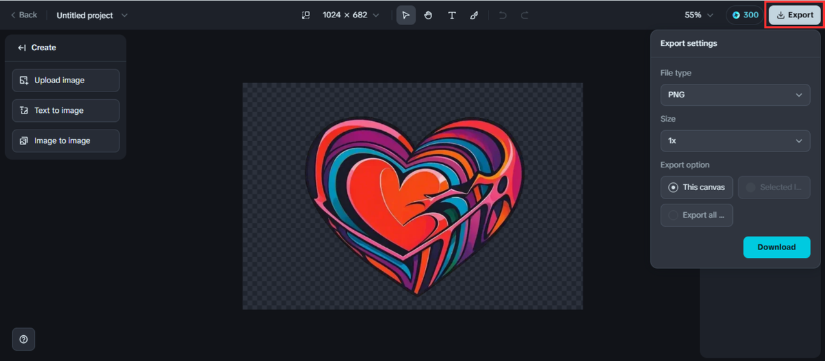Go back using the Back button
The width and height of the screenshot is (825, 361).
click(24, 15)
